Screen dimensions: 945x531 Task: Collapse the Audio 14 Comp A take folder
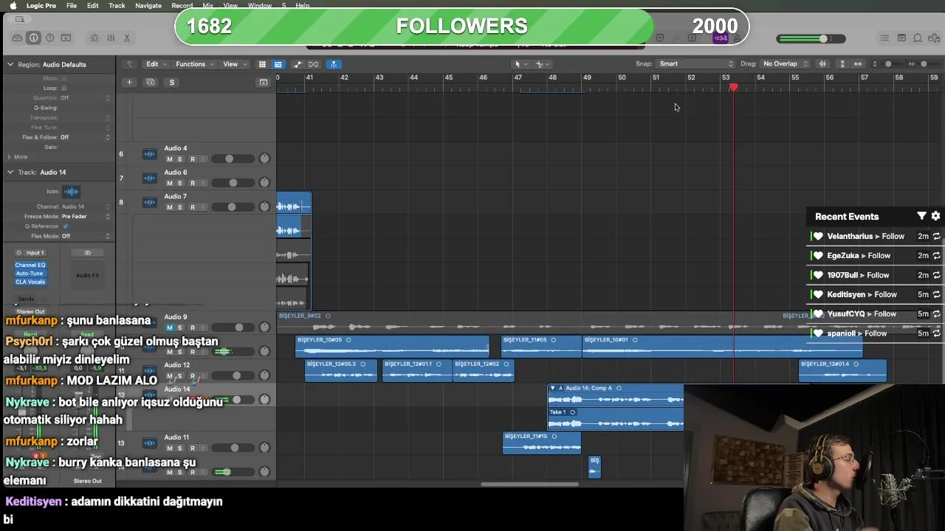pos(552,388)
